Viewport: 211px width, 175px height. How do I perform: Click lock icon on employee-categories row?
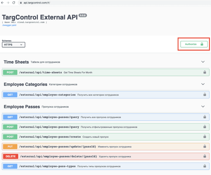click(x=205, y=94)
